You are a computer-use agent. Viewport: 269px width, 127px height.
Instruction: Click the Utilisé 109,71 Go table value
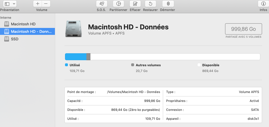(x=153, y=119)
